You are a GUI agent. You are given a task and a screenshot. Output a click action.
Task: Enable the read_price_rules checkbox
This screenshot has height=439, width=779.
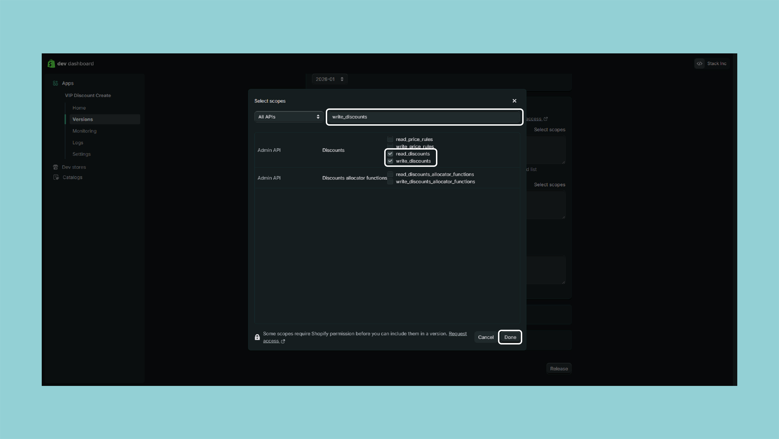(x=390, y=139)
